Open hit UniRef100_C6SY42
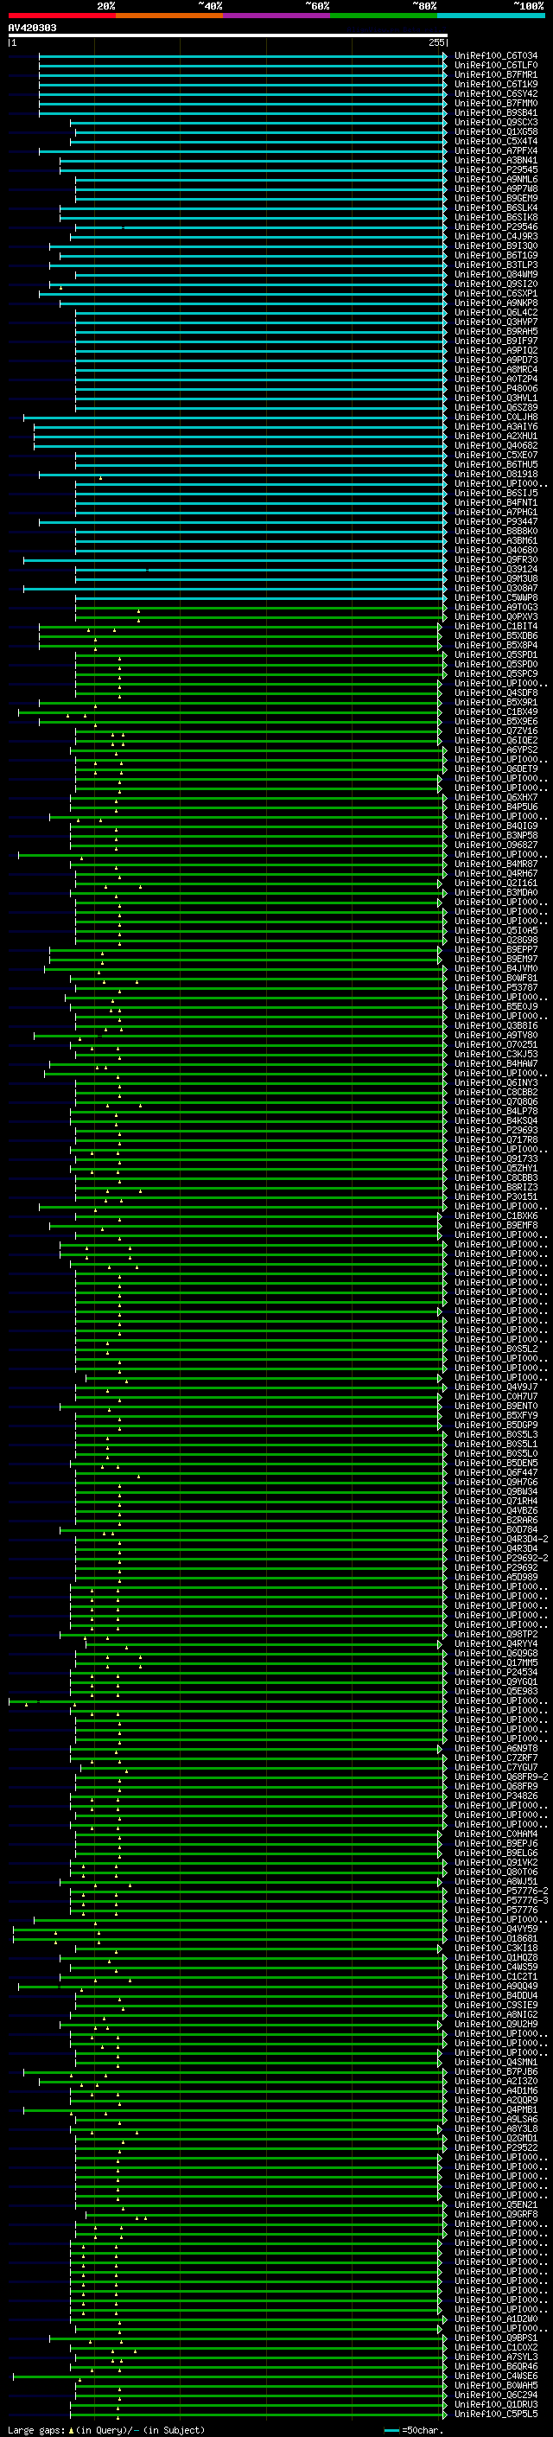 coord(495,93)
